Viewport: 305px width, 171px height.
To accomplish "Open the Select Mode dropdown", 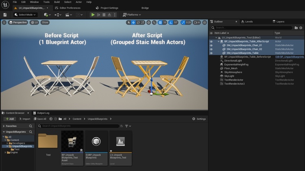I will coord(25,15).
